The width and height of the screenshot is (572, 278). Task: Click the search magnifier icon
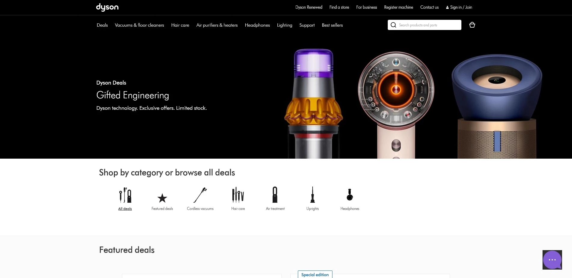[x=393, y=25]
